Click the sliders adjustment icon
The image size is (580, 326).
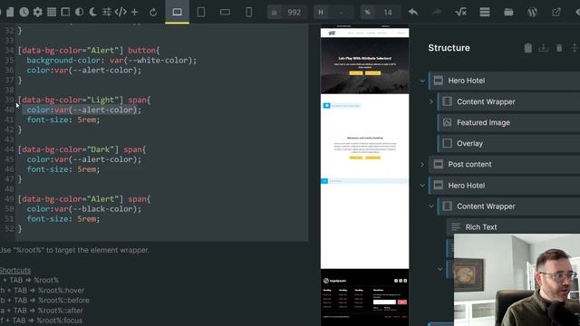point(107,12)
